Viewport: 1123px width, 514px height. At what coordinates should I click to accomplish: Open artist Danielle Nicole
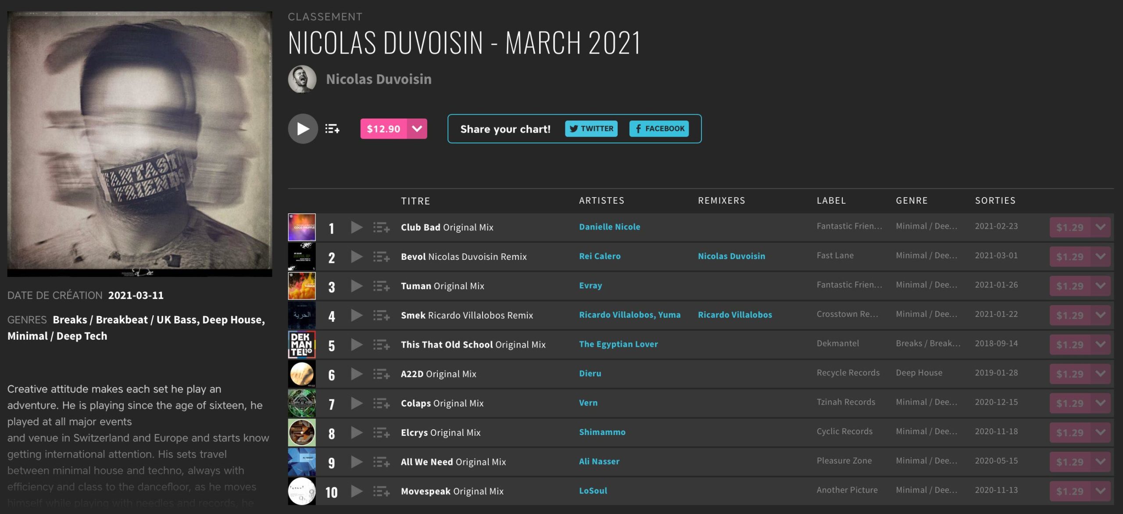(x=609, y=227)
